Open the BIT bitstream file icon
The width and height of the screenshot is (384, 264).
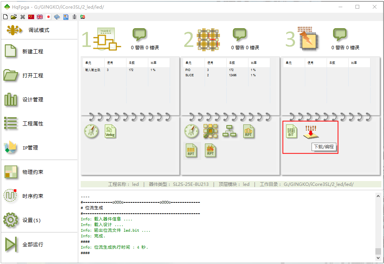pos(291,131)
